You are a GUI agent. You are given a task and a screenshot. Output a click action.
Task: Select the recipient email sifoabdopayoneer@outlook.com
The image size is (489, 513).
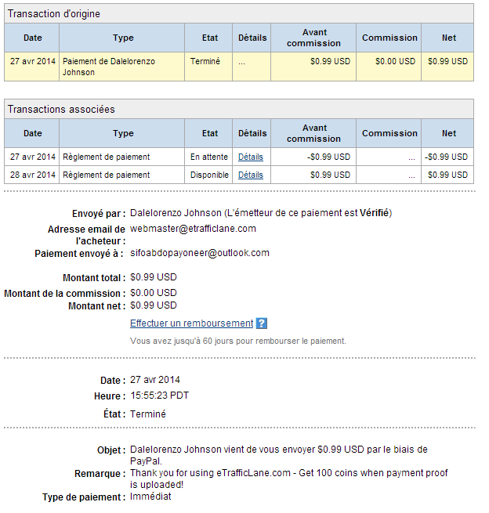tap(200, 253)
